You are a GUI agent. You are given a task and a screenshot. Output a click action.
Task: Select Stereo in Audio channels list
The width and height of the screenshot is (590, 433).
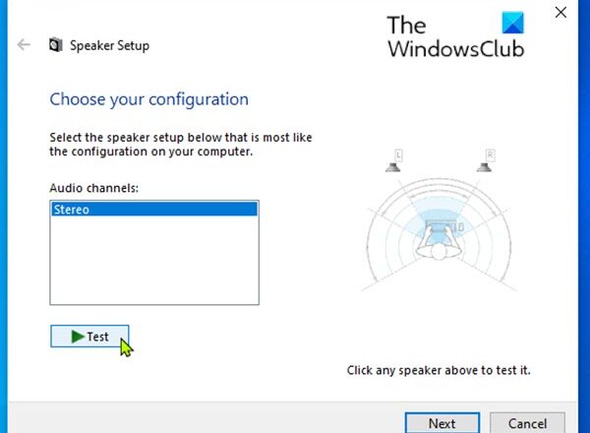(152, 209)
